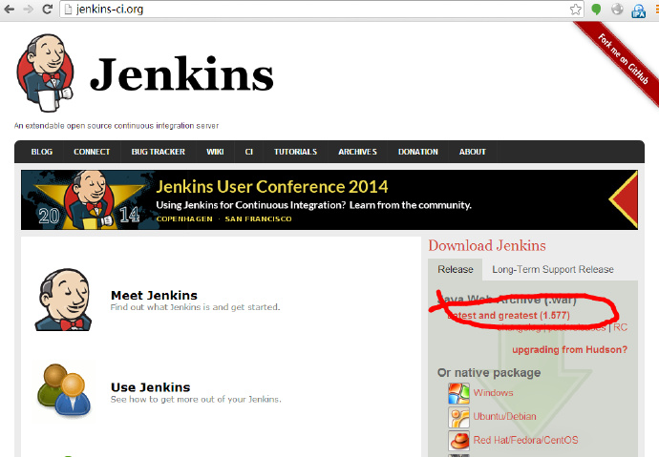Screen dimensions: 659x457
Task: Click the Or native package label
Action: (489, 373)
